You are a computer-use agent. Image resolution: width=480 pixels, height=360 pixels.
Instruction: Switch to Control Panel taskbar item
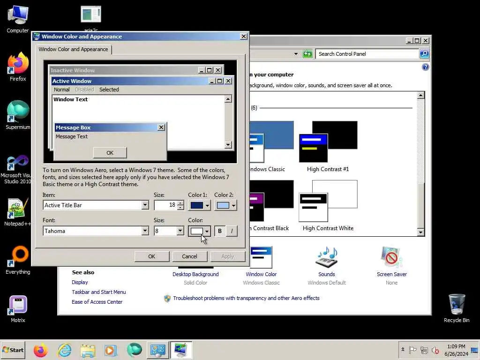[157, 350]
